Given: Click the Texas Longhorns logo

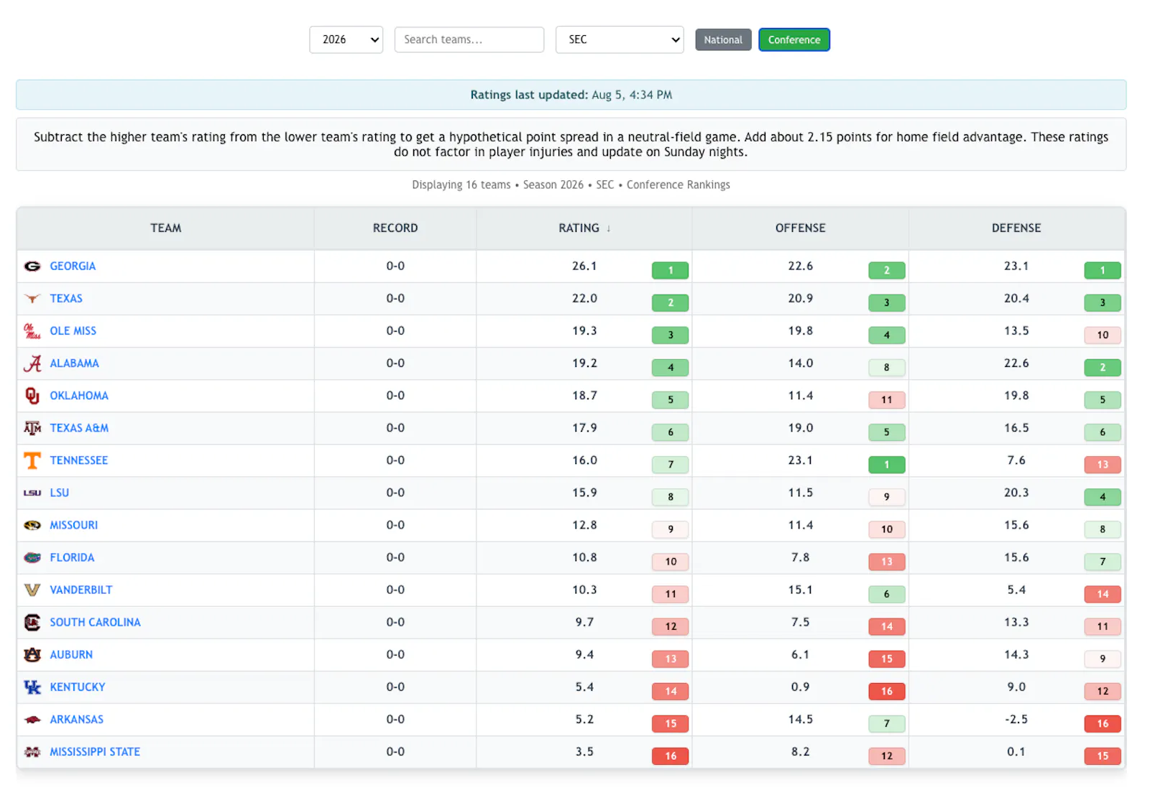Looking at the screenshot, I should click(x=32, y=299).
